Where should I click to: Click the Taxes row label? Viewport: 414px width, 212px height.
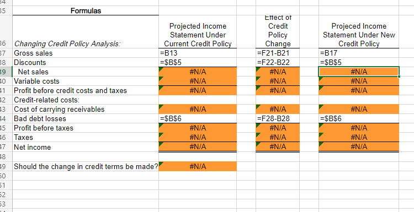[x=24, y=138]
